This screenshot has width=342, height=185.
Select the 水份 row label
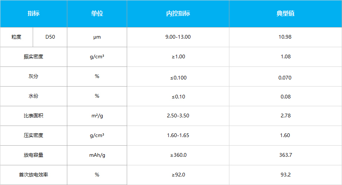coord(33,96)
